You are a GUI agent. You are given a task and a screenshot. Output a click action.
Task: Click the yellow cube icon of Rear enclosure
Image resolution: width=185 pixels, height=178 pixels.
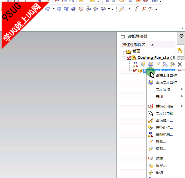[140, 71]
